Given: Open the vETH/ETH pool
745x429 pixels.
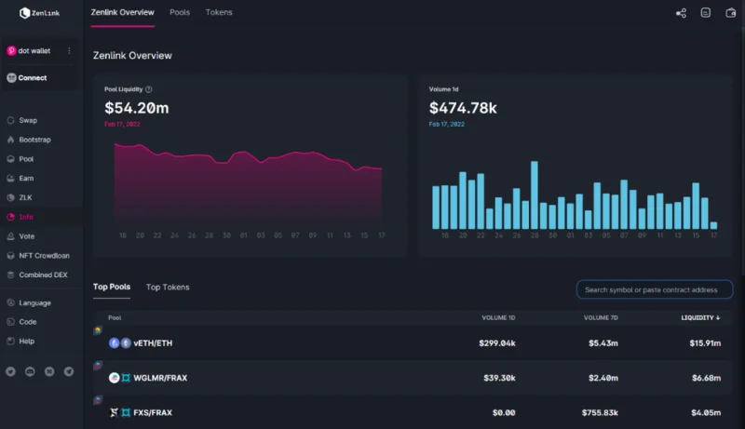Looking at the screenshot, I should [x=153, y=343].
